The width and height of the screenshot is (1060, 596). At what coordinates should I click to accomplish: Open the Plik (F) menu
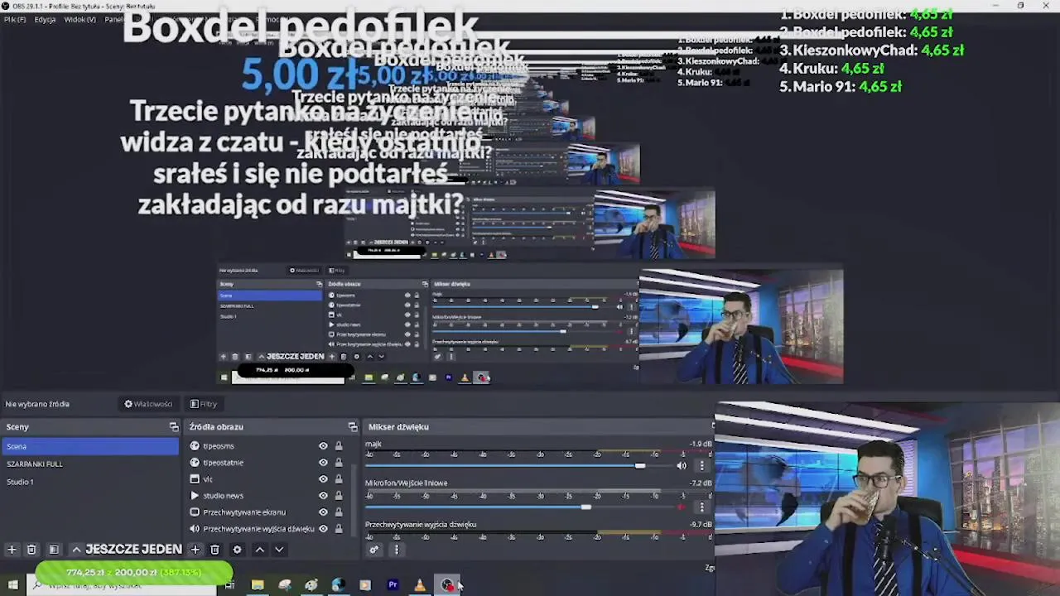pyautogui.click(x=15, y=19)
